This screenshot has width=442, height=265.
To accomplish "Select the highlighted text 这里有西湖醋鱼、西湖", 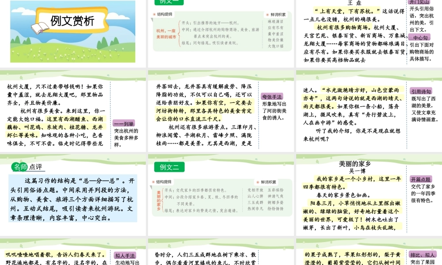I will point(76,119).
